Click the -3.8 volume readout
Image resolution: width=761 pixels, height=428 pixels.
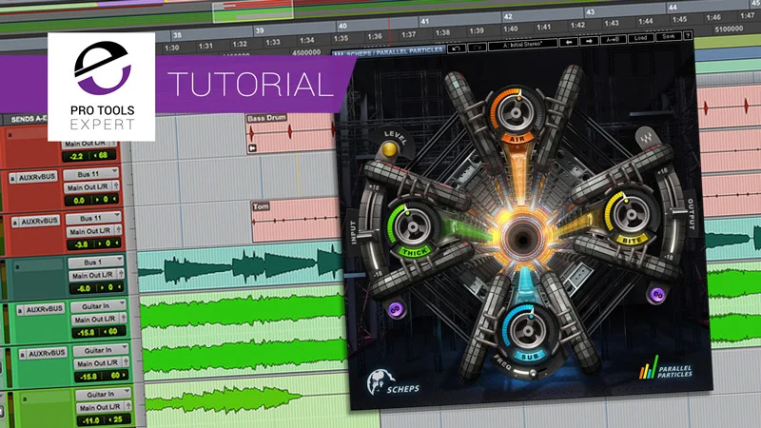click(82, 244)
